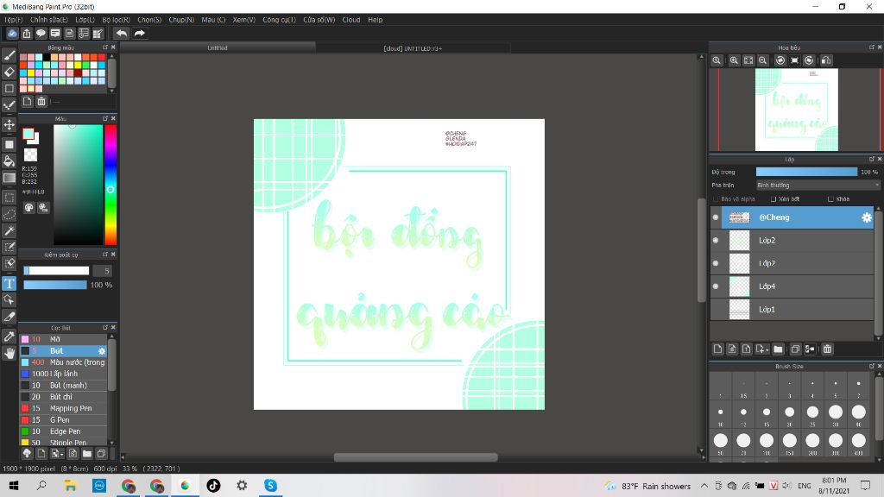The width and height of the screenshot is (884, 497).
Task: Enable the Bảo vệ alpha checkbox
Action: (x=716, y=199)
